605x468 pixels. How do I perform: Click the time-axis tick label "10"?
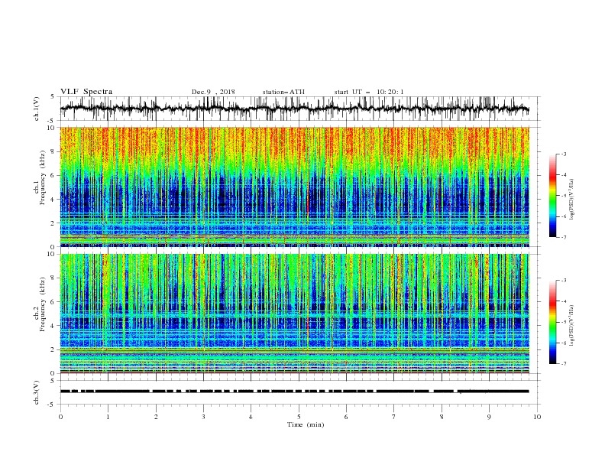537,417
